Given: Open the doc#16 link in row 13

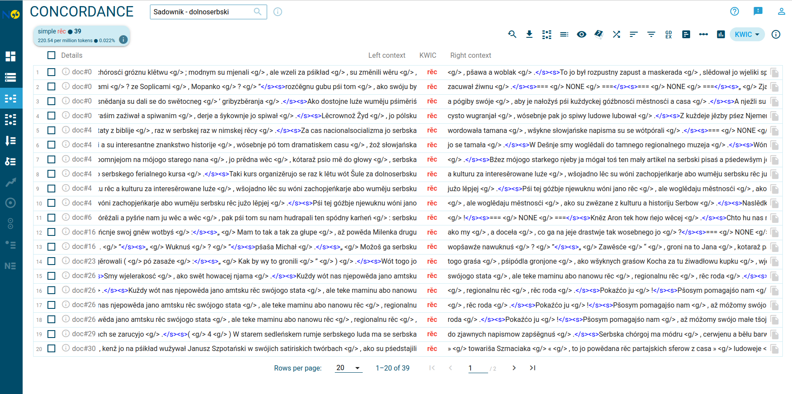Looking at the screenshot, I should click(84, 246).
